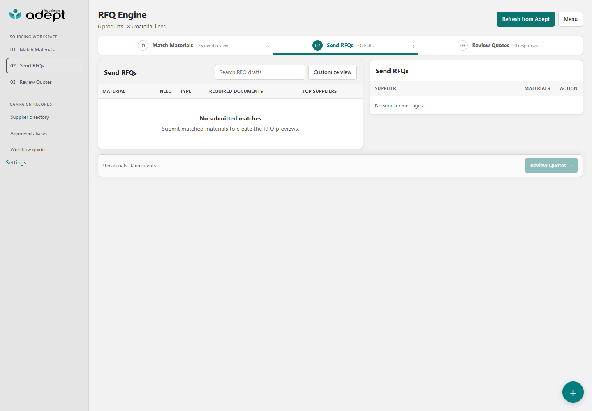Click SUPPLIER column header
The height and width of the screenshot is (411, 592).
click(386, 88)
